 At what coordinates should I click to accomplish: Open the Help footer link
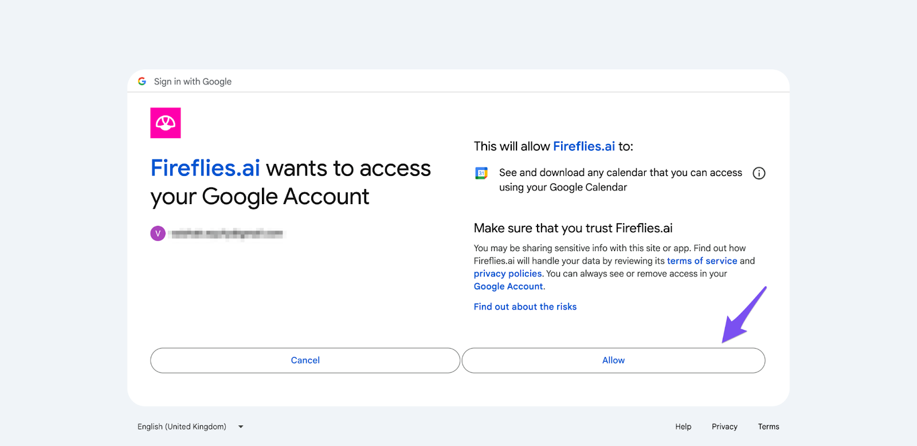point(683,427)
